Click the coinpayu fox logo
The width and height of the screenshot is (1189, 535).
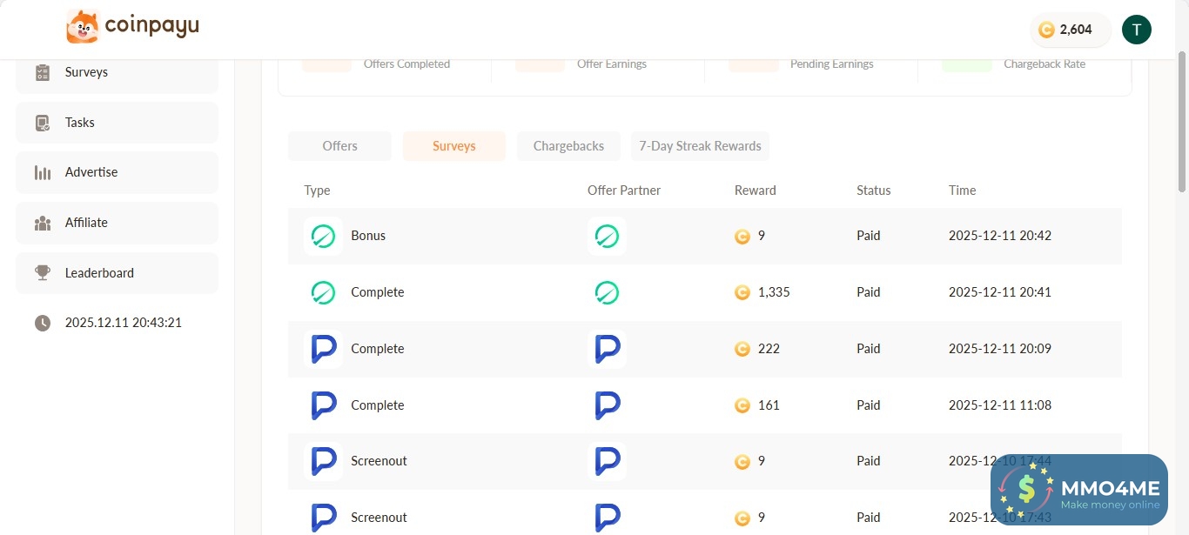tap(83, 25)
